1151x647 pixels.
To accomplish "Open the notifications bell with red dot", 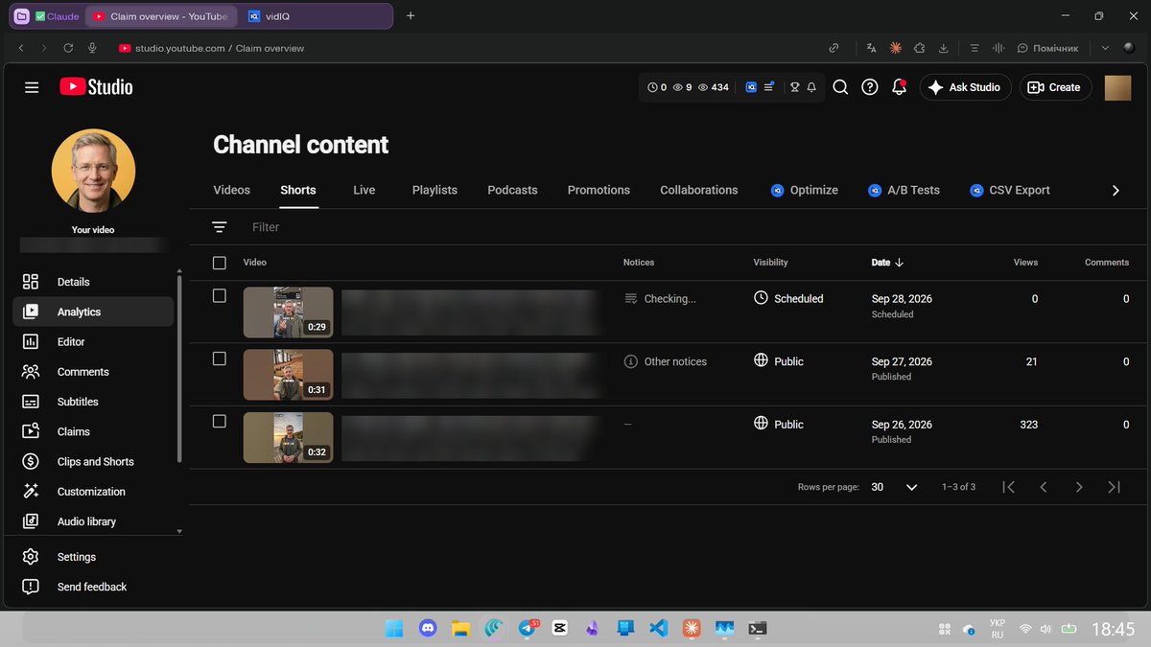I will (x=900, y=87).
